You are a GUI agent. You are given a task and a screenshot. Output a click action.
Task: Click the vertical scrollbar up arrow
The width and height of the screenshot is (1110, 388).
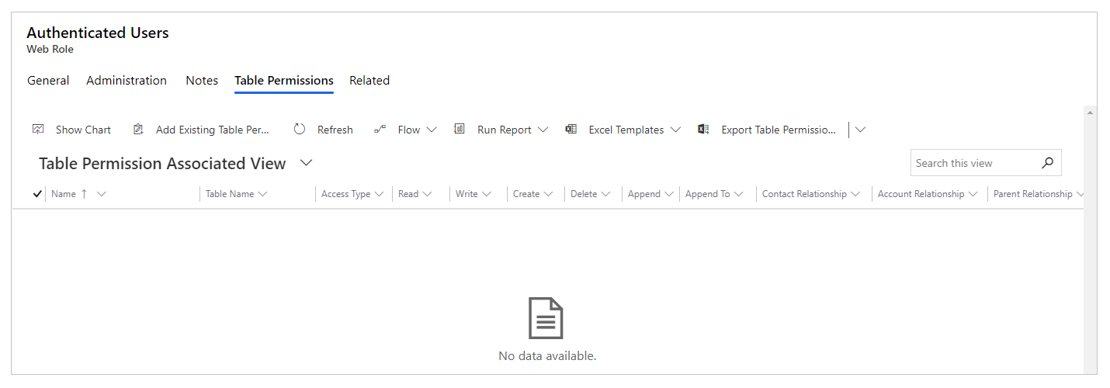[x=1090, y=113]
